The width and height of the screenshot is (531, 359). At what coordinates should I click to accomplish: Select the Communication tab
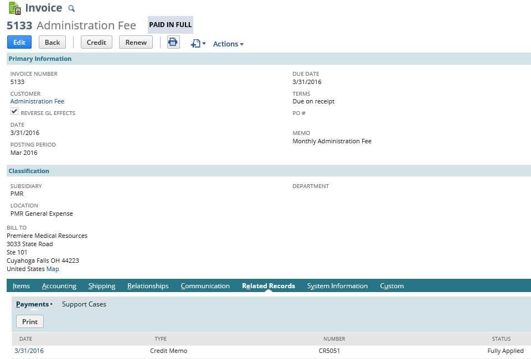click(x=205, y=286)
